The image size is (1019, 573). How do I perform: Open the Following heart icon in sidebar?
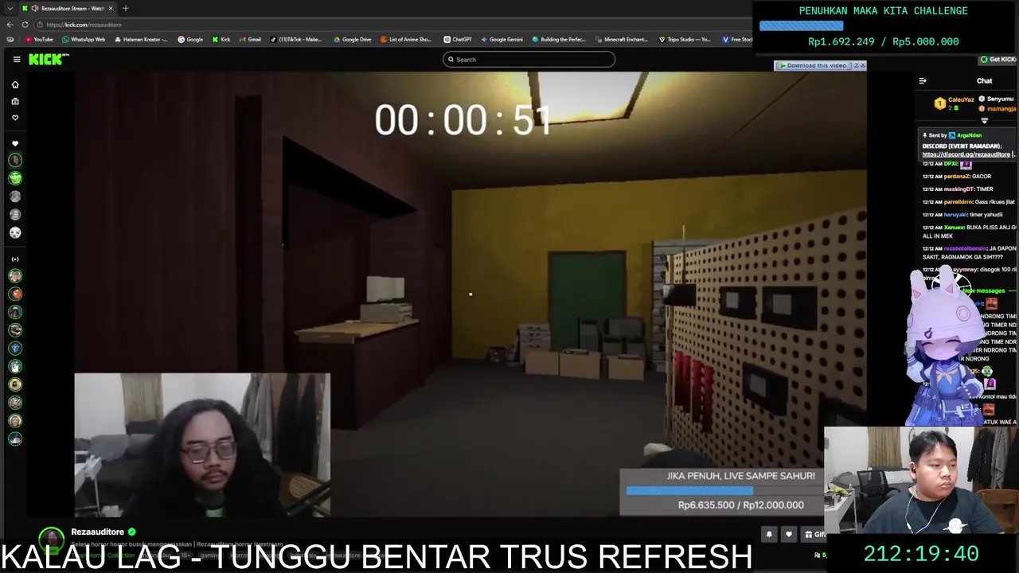pyautogui.click(x=14, y=118)
